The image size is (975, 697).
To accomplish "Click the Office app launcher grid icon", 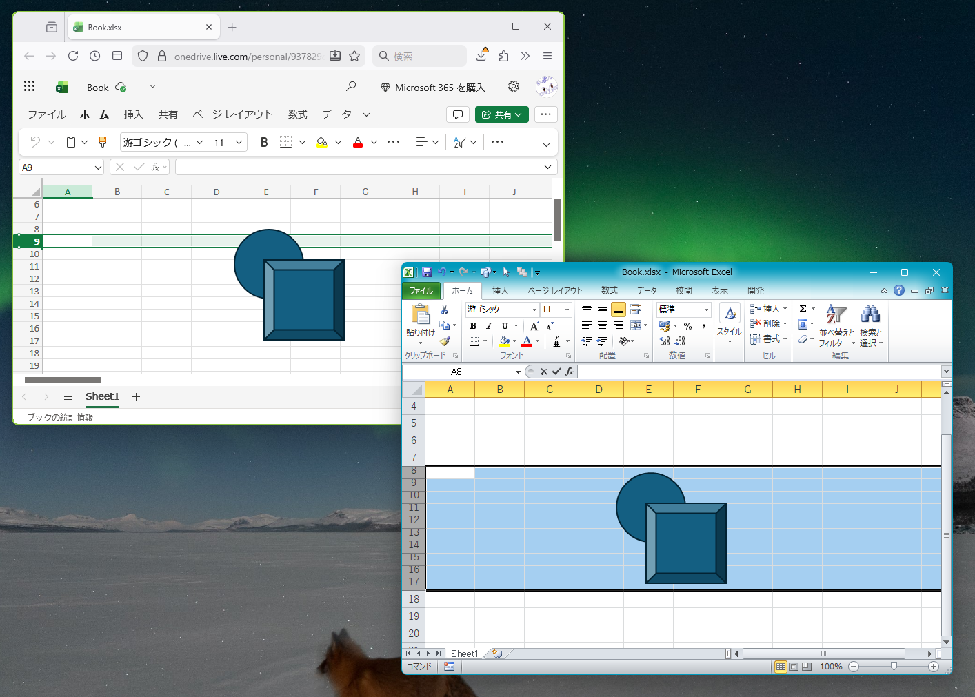I will coord(29,86).
